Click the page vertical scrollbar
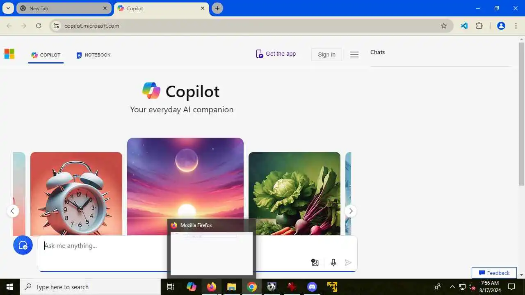The height and width of the screenshot is (295, 525). point(521,114)
